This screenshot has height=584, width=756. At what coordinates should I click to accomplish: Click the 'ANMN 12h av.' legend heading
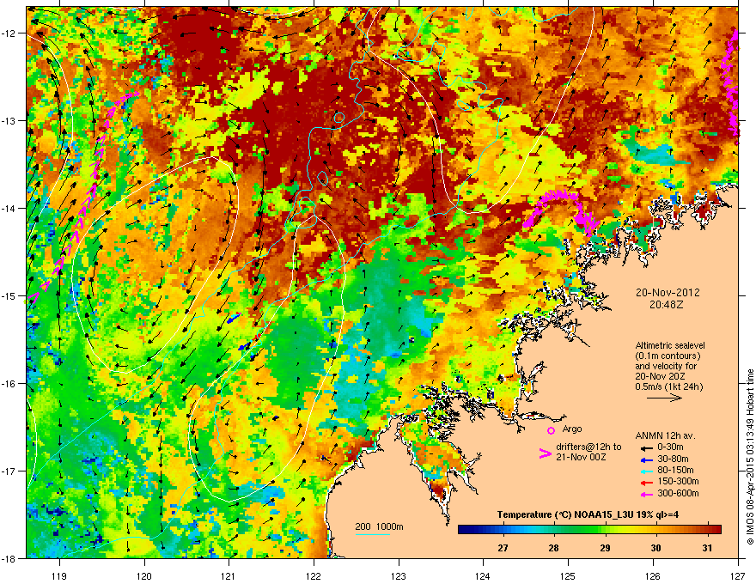[665, 435]
